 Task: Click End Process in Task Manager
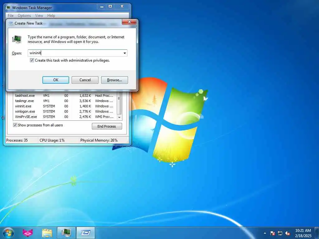tap(107, 126)
